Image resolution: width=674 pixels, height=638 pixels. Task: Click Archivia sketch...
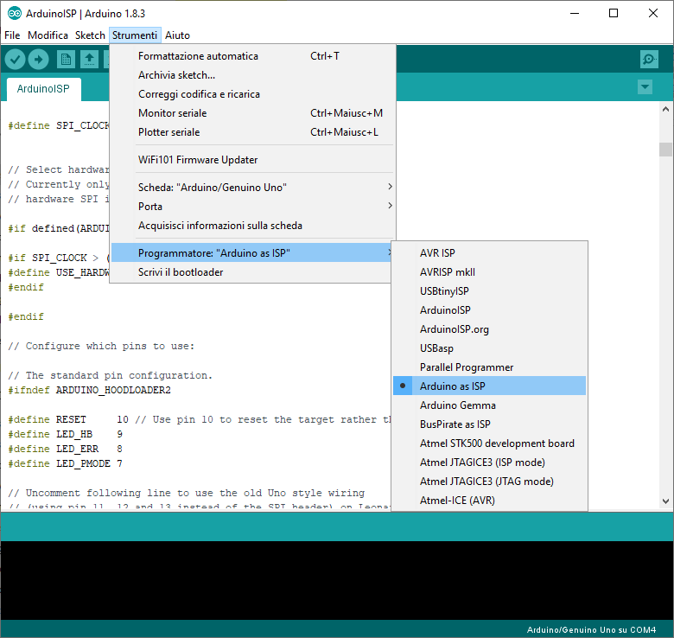(x=252, y=75)
